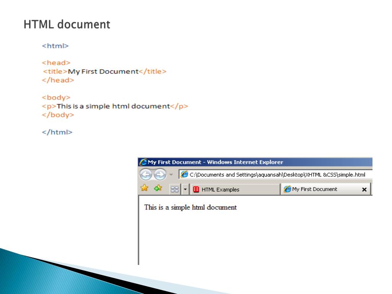Viewport: 392px width, 294px height.
Task: Open Favorites Center star icon
Action: 144,188
